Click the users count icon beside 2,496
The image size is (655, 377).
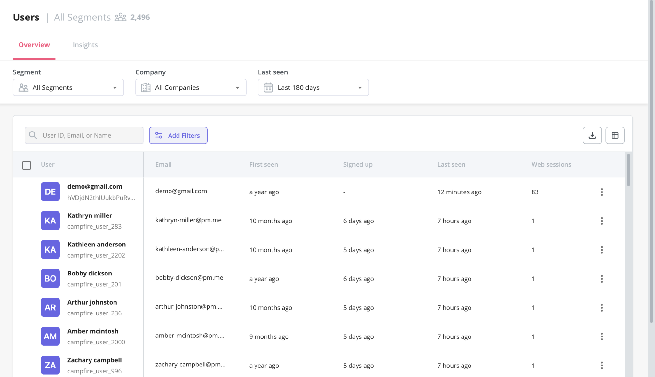coord(120,17)
